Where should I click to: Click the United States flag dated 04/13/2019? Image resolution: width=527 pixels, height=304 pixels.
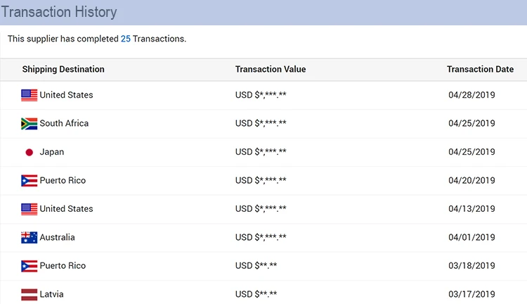coord(29,209)
